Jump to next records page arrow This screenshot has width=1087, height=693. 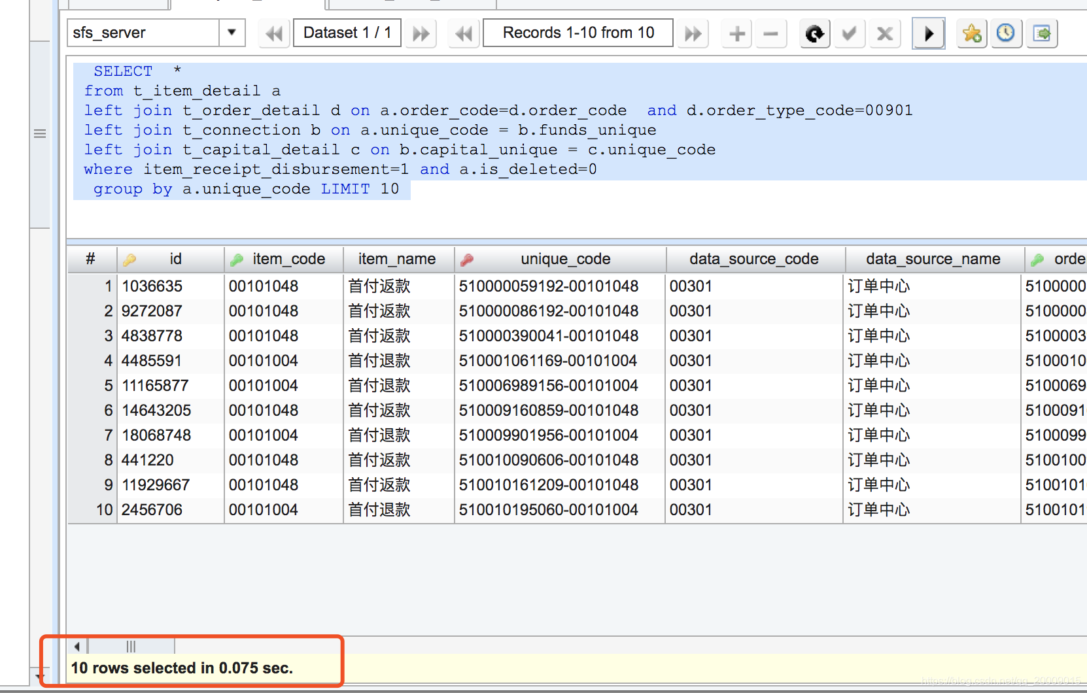(693, 33)
